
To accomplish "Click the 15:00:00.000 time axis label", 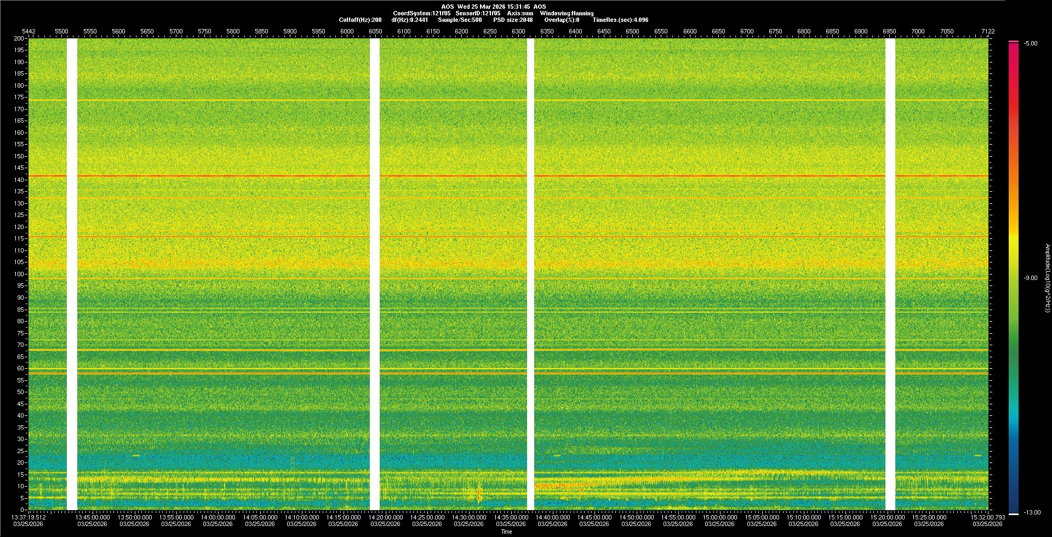I will tap(720, 517).
